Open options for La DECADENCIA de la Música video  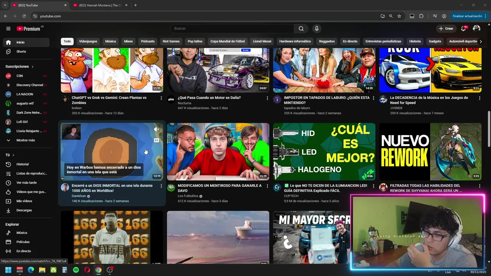point(479,98)
